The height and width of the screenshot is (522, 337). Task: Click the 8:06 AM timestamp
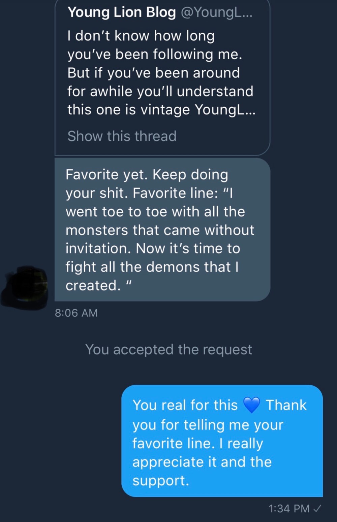[76, 313]
